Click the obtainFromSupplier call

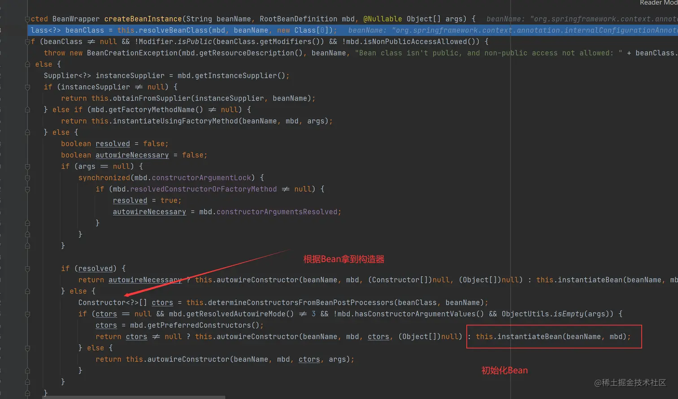point(152,98)
